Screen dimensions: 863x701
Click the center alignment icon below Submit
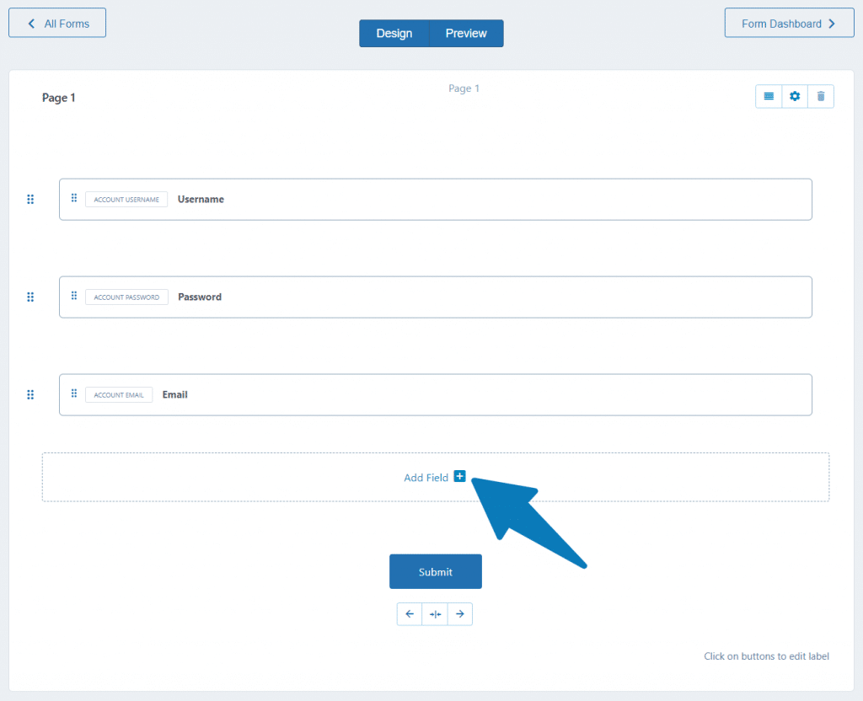435,613
